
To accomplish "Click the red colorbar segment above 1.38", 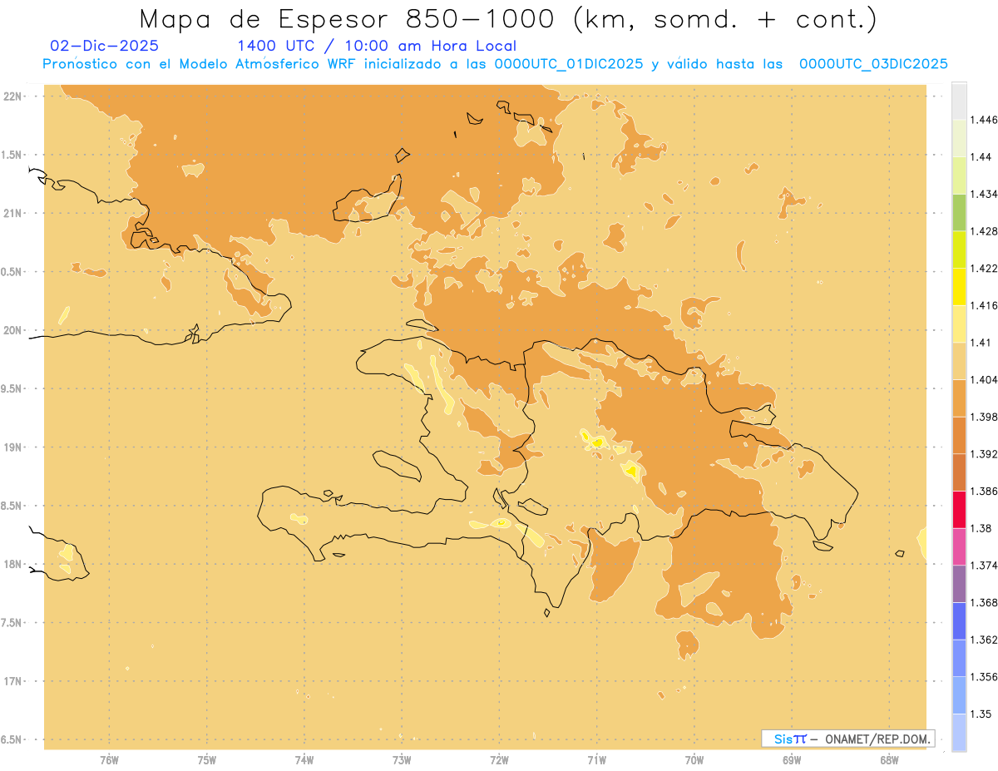I will click(959, 509).
